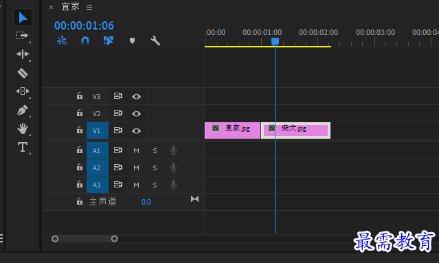This screenshot has height=263, width=439.
Task: Toggle sync lock on V1
Action: [x=118, y=130]
